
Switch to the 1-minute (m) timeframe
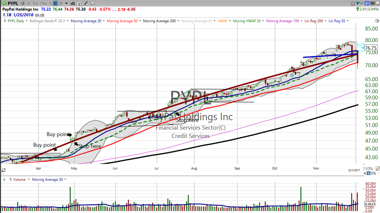coord(28,4)
